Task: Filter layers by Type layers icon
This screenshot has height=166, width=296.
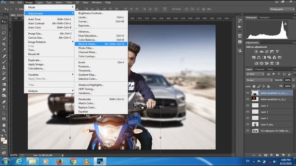Action: click(x=279, y=74)
